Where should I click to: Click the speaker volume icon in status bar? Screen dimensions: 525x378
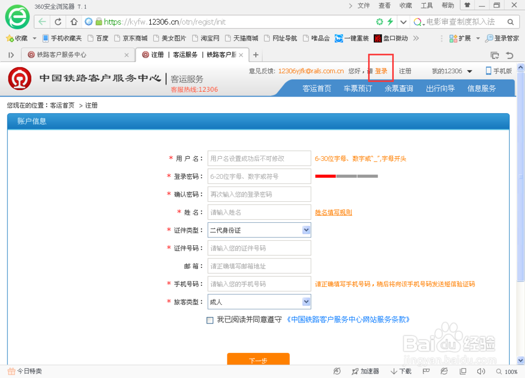(x=481, y=371)
